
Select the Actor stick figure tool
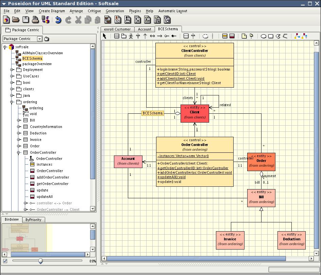131,36
